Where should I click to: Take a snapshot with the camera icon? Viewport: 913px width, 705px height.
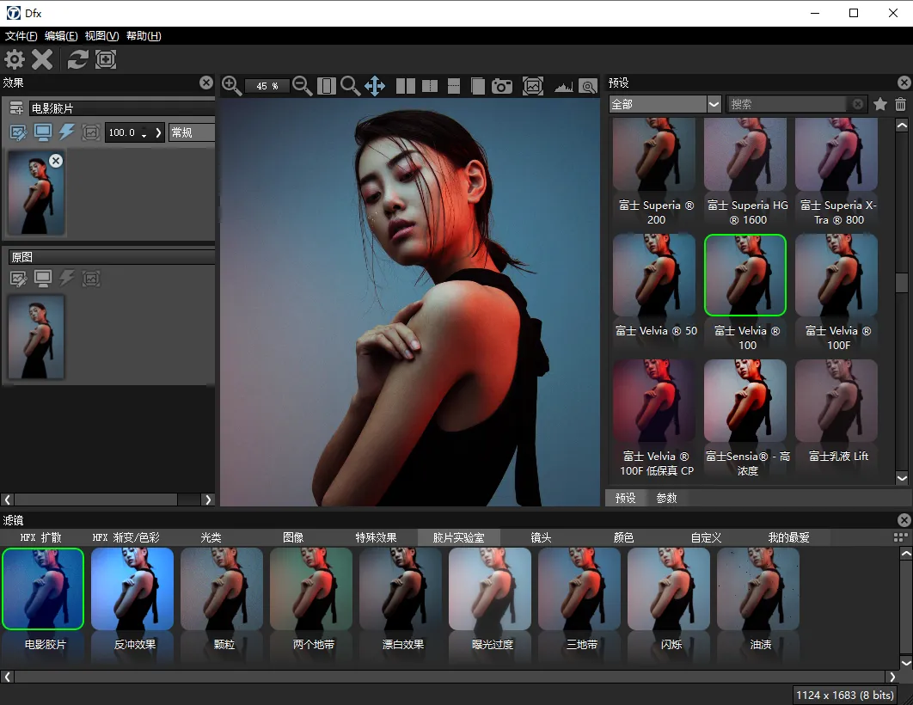tap(502, 86)
